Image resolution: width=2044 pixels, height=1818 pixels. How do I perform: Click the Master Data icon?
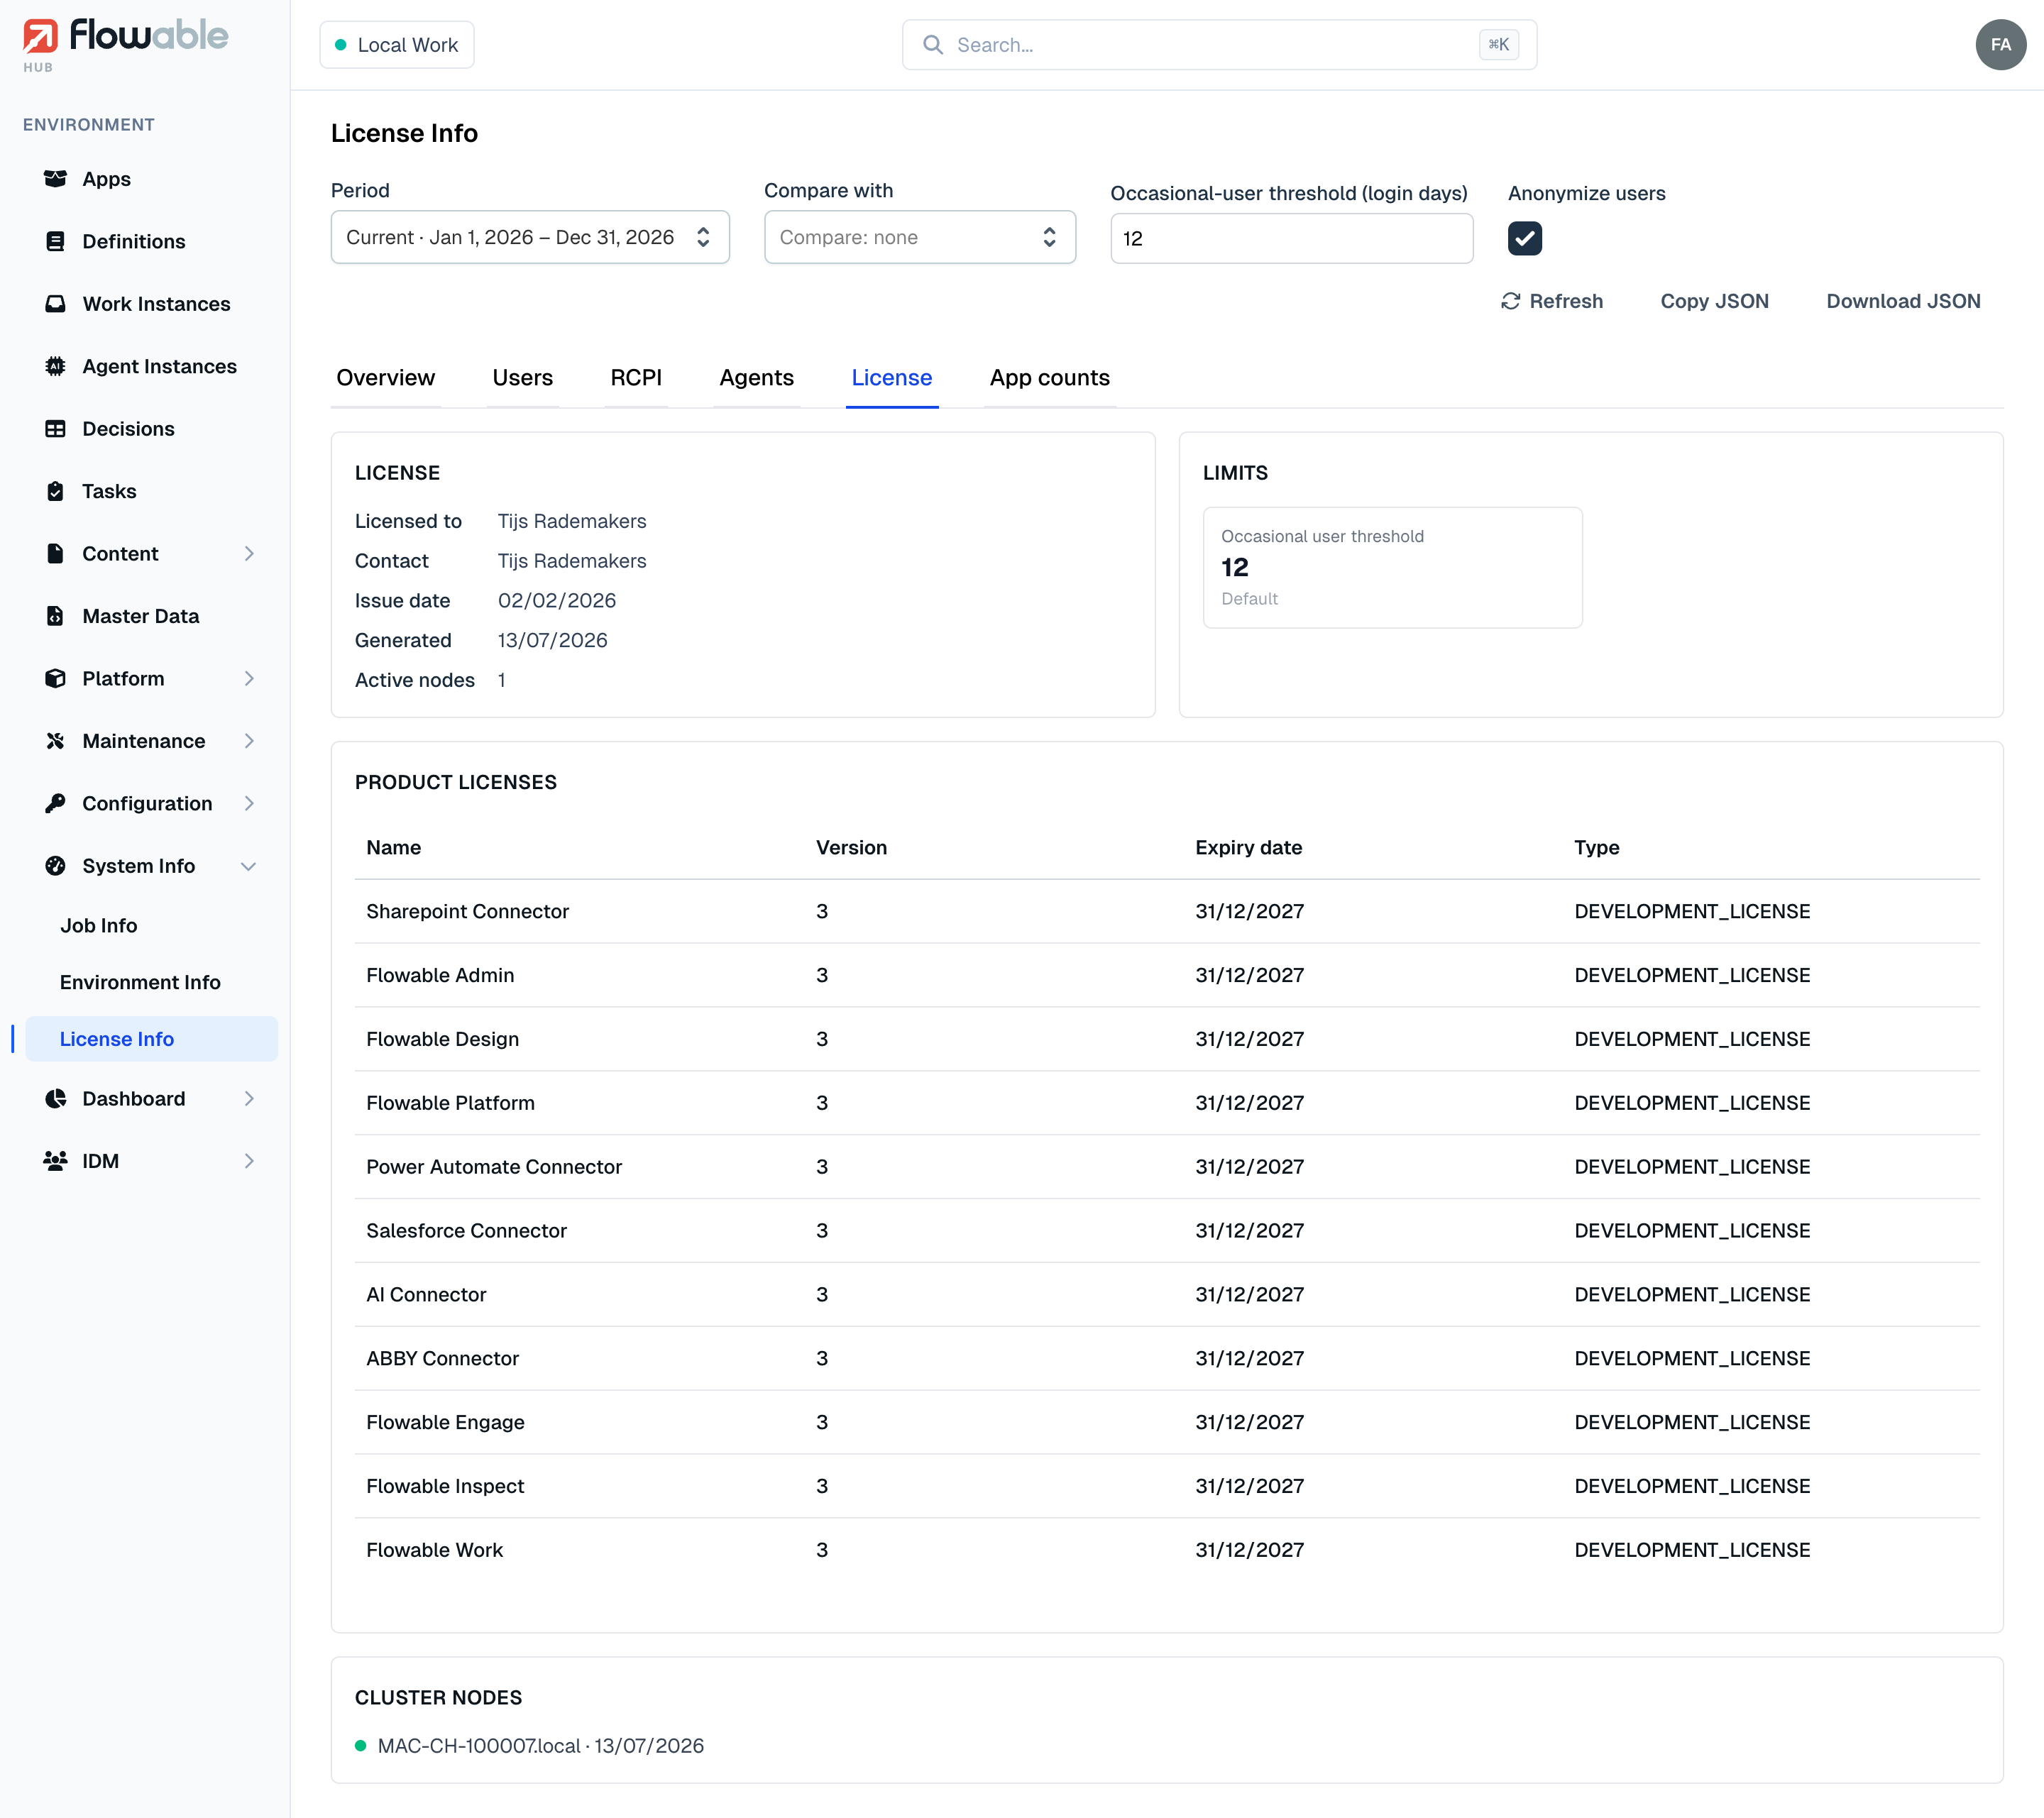pos(55,616)
